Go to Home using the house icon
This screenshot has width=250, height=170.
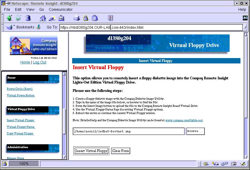[x=43, y=18]
